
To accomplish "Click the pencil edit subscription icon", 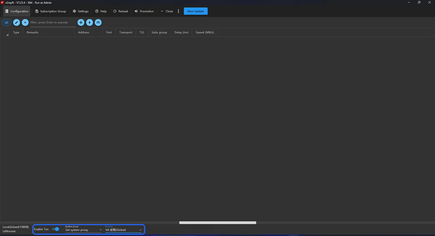I will point(16,22).
